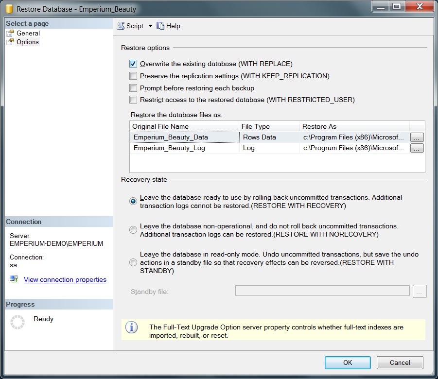Click the database icon in title bar

[9, 9]
